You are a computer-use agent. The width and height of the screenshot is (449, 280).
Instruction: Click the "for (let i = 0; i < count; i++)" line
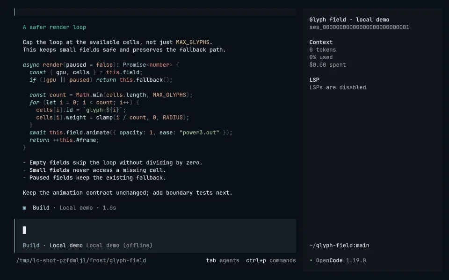(84, 102)
